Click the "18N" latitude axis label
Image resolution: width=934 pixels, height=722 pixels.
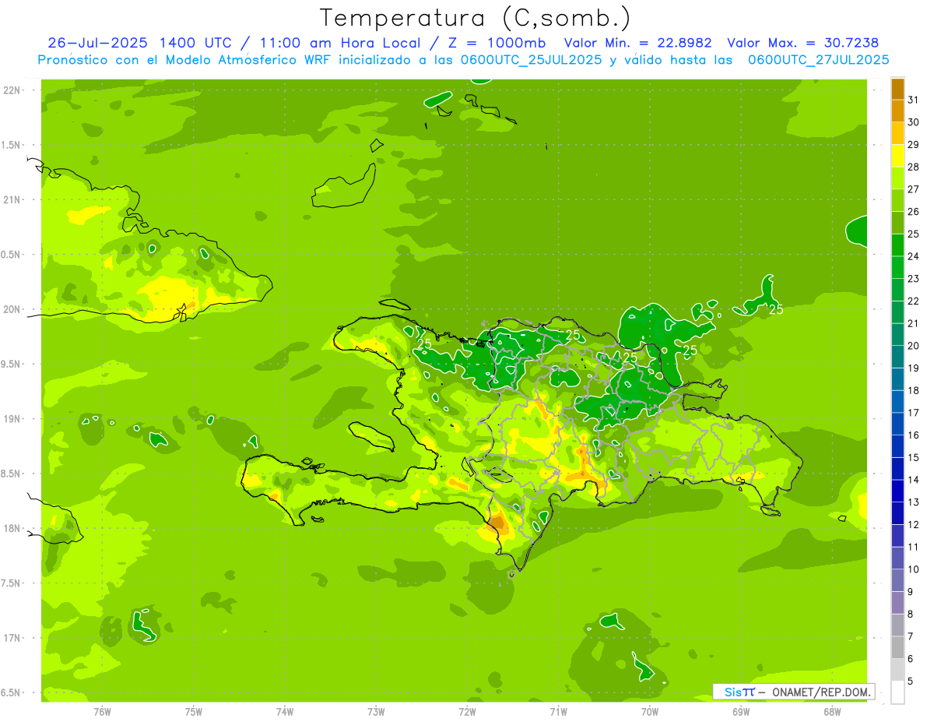coord(12,529)
